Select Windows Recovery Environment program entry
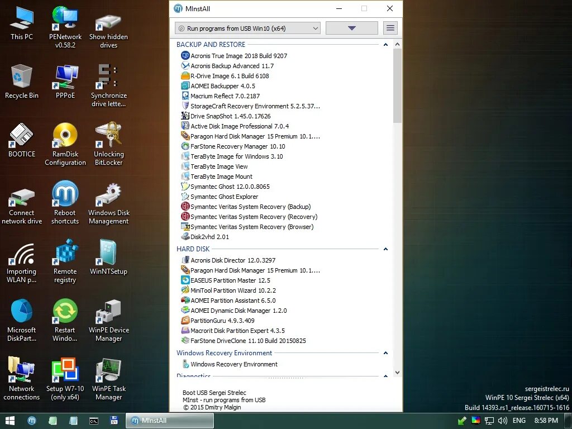Image resolution: width=572 pixels, height=429 pixels. pos(230,364)
